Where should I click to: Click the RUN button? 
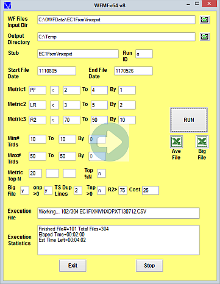[189, 120]
